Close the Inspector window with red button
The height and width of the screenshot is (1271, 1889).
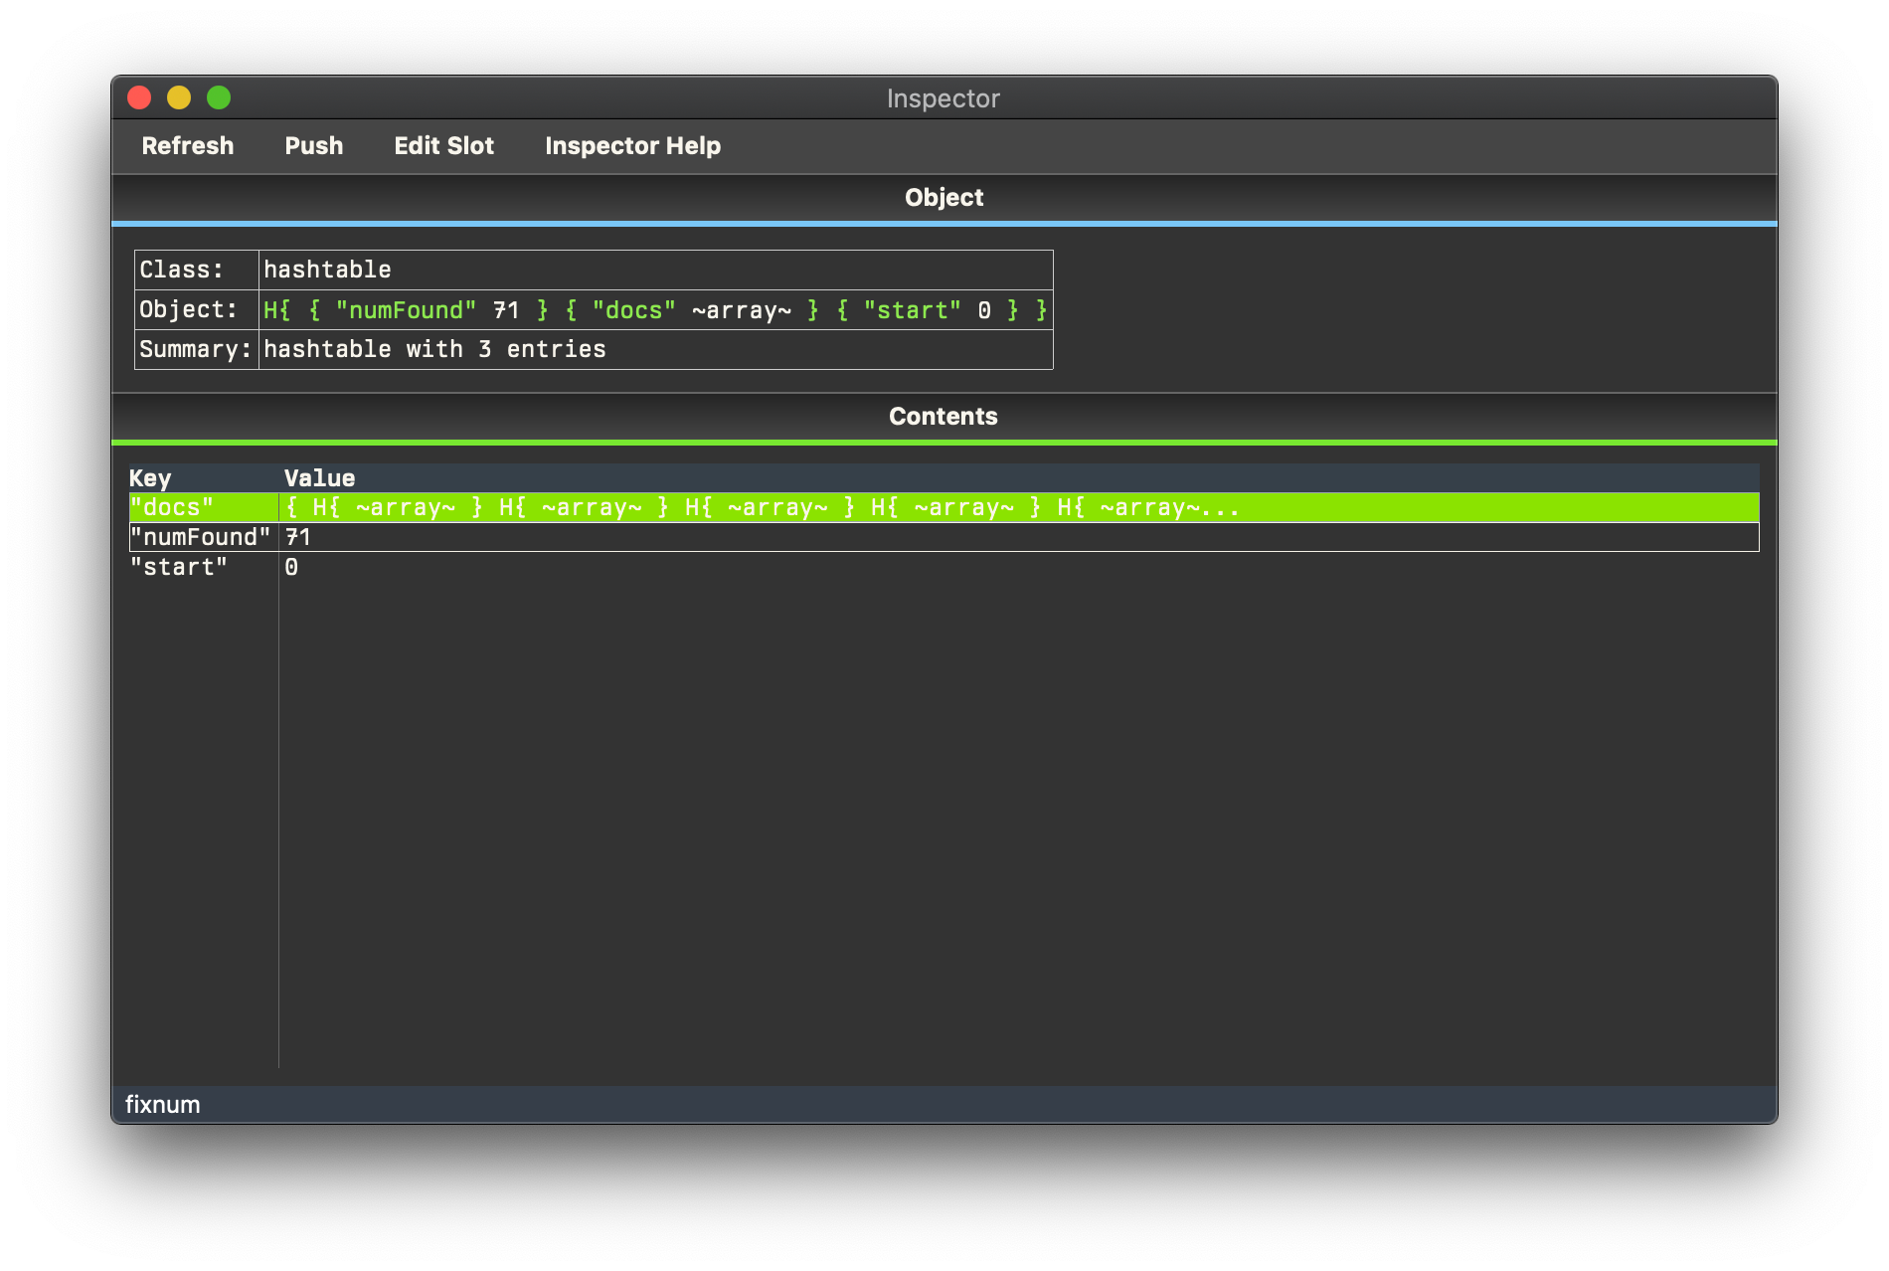139,97
